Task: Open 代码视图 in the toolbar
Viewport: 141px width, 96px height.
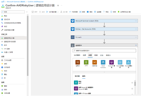Action: click(x=73, y=12)
